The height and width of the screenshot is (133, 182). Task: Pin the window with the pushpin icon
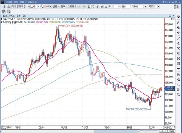pos(163,2)
